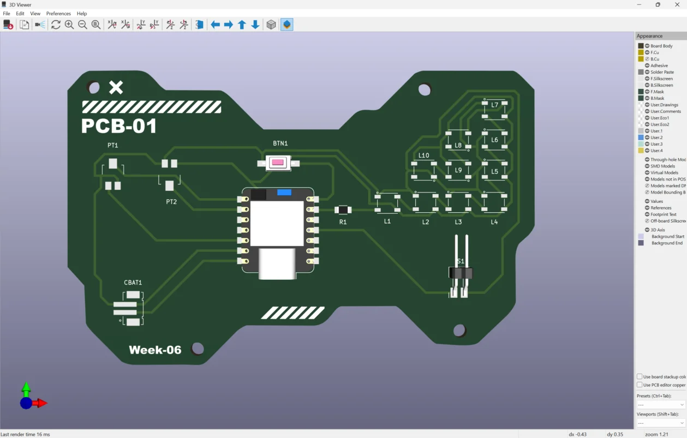This screenshot has width=687, height=438.
Task: Click Board Body color swatch
Action: pyautogui.click(x=641, y=46)
